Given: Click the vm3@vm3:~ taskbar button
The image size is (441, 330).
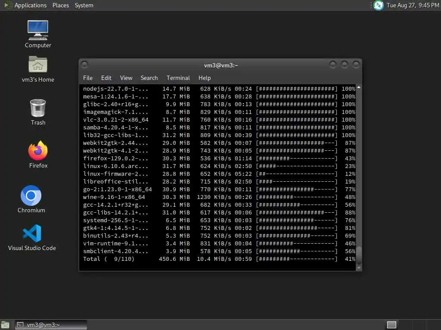Looking at the screenshot, I should coord(51,325).
